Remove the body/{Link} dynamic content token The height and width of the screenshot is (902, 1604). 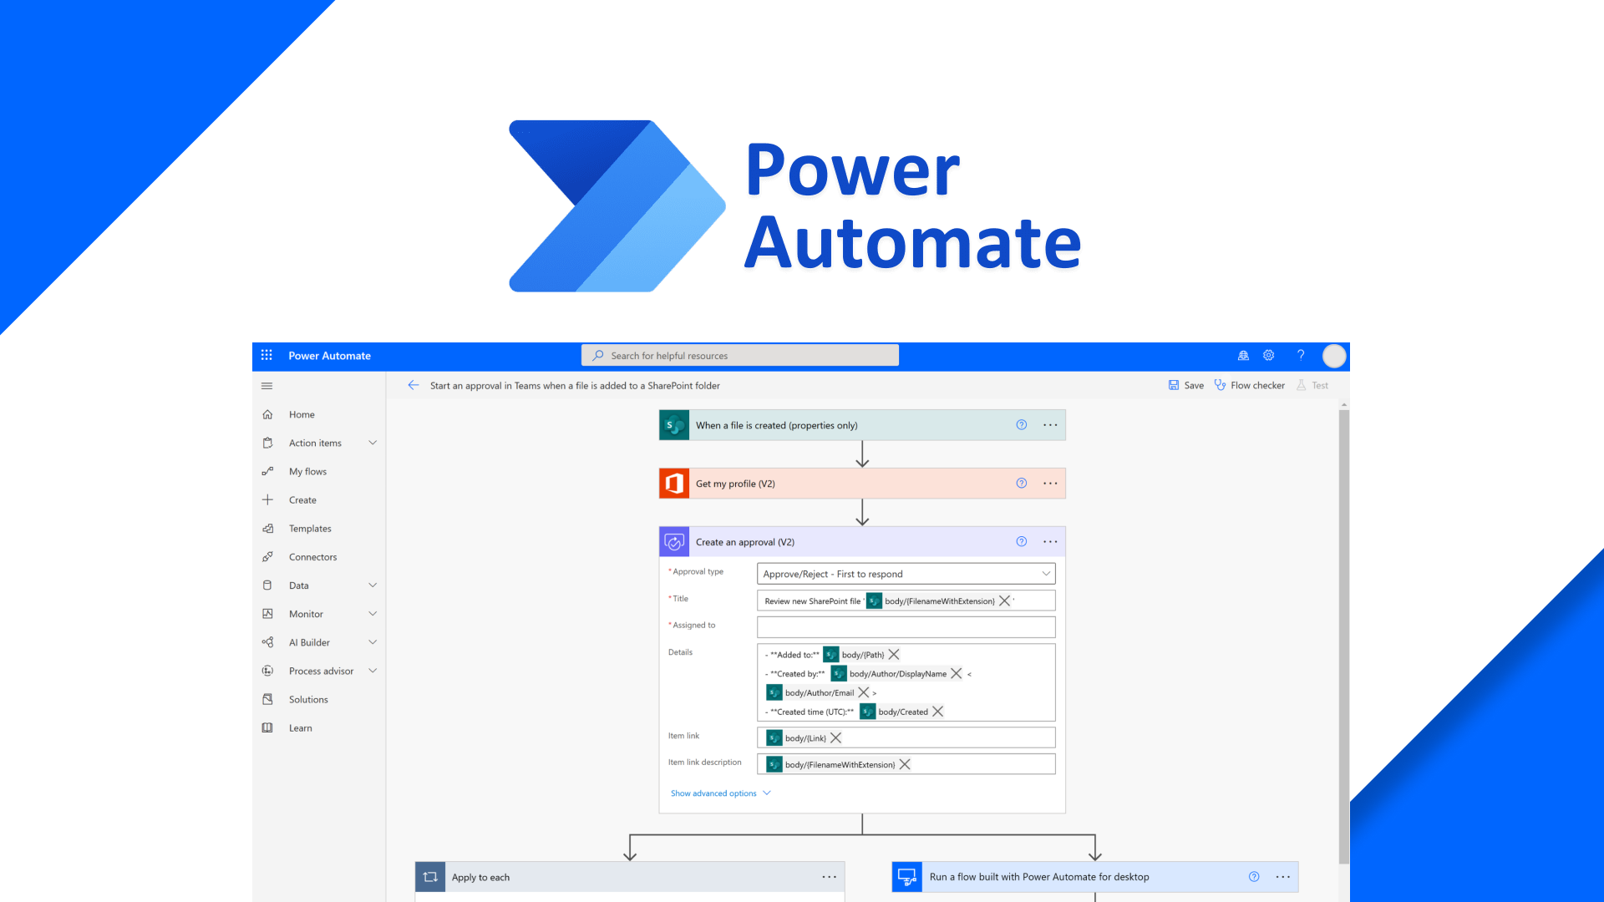[835, 737]
